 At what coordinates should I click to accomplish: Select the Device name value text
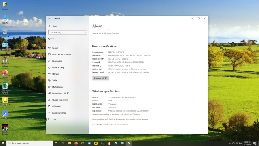(116, 52)
